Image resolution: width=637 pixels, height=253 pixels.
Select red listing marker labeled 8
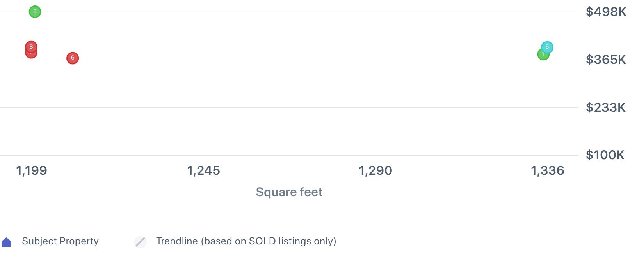31,46
